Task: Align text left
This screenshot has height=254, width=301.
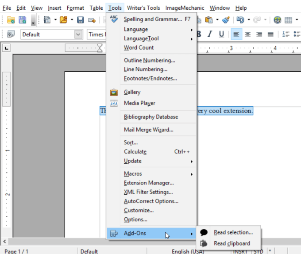Action: 236,34
